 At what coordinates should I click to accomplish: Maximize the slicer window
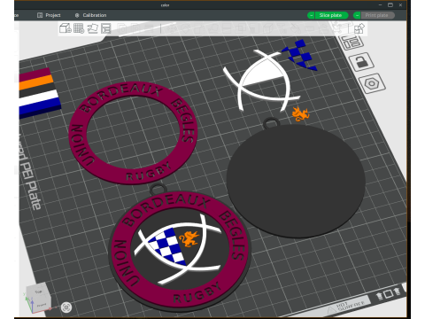pyautogui.click(x=390, y=5)
